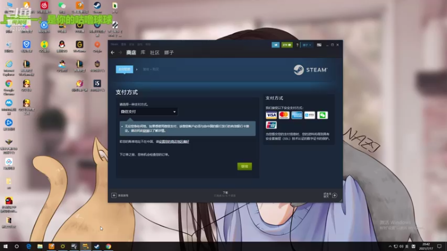
Task: Click the 链接 link in the notice box
Action: 146,131
